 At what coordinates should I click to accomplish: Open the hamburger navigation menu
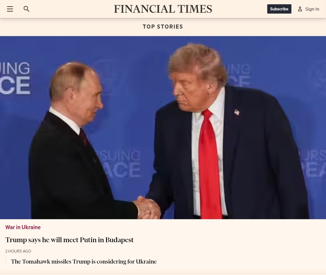click(x=10, y=9)
